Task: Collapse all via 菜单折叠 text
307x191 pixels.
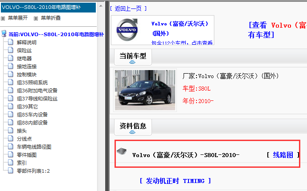Action: [51, 18]
